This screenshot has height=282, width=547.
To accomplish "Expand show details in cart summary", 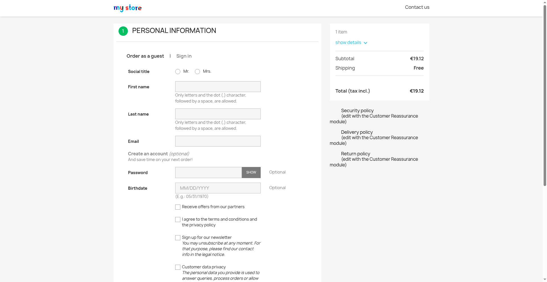I will [348, 43].
